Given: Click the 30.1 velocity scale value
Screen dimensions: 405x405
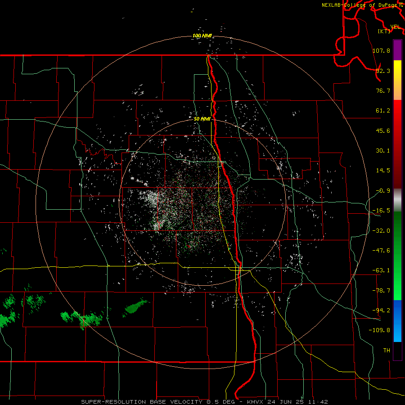Looking at the screenshot, I should pyautogui.click(x=383, y=151).
